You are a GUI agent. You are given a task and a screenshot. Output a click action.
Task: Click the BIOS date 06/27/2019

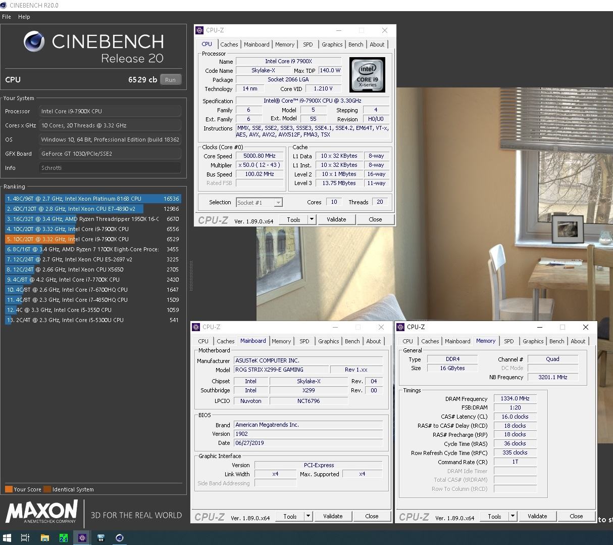point(308,443)
